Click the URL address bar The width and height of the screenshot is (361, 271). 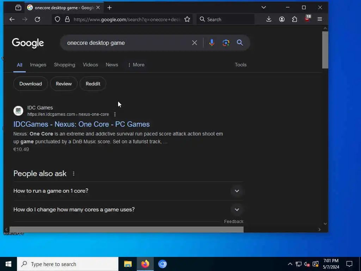click(x=126, y=19)
